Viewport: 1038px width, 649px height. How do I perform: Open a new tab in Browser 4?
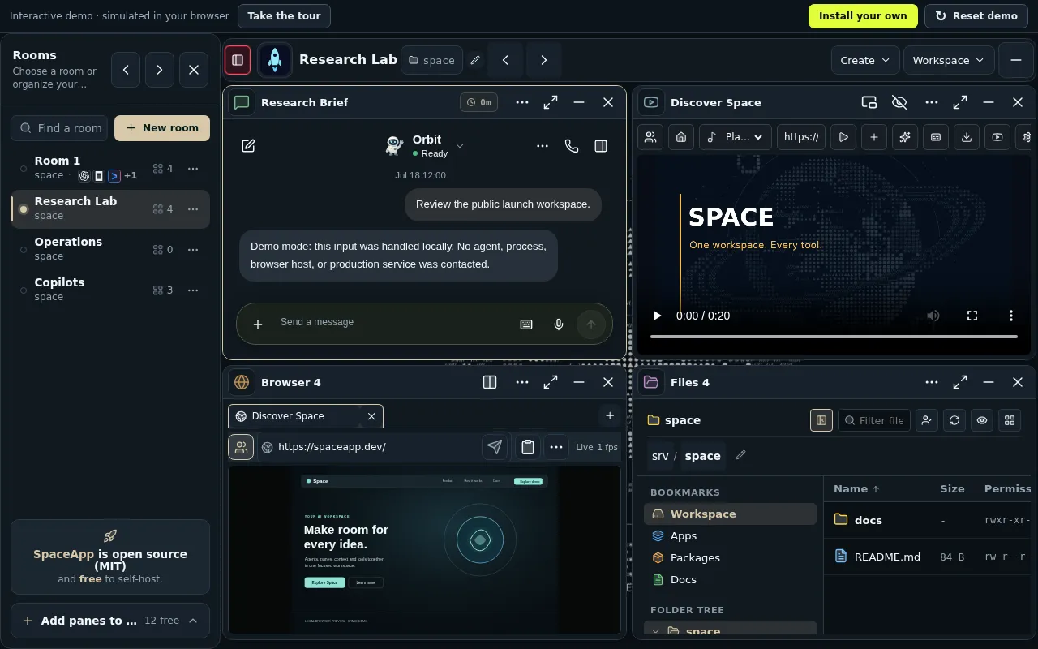[x=610, y=416]
